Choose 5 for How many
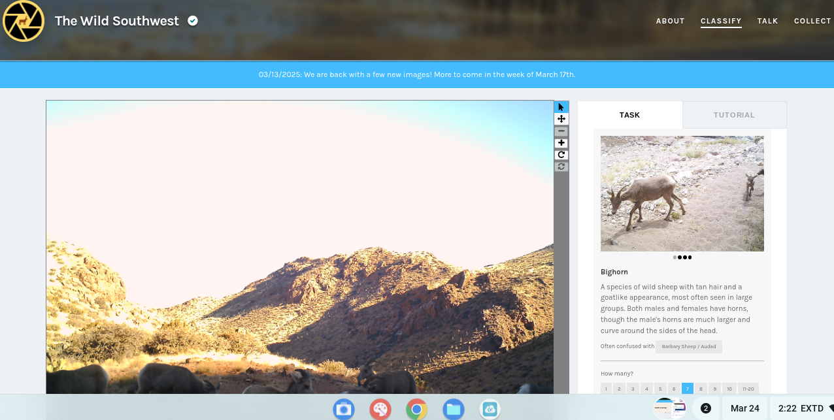This screenshot has width=834, height=420. point(660,389)
